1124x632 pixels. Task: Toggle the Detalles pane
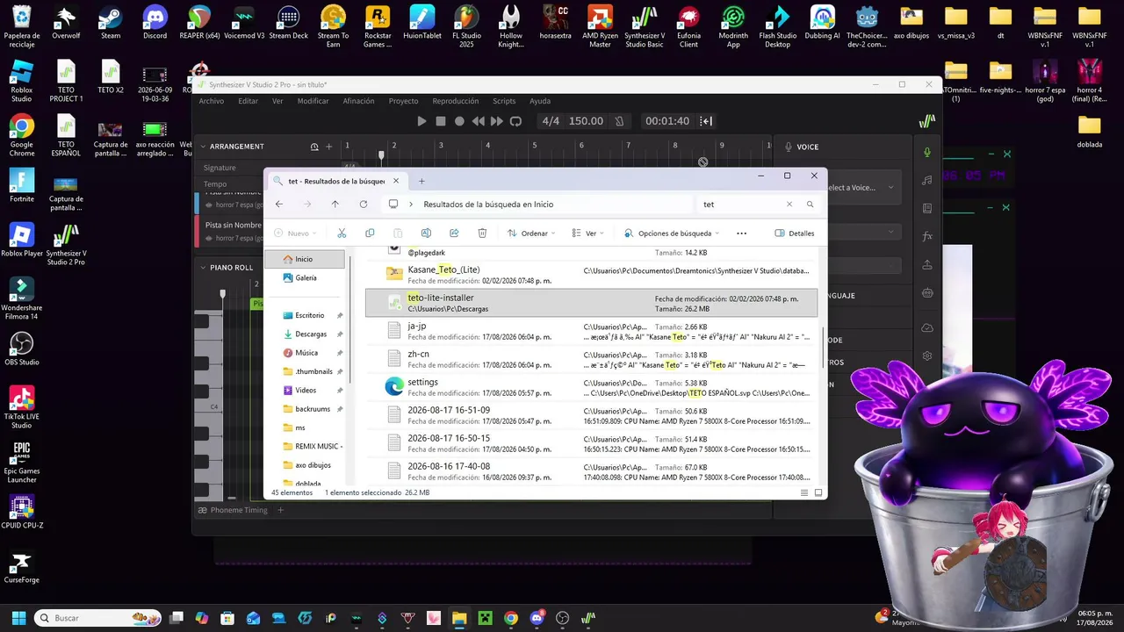795,233
